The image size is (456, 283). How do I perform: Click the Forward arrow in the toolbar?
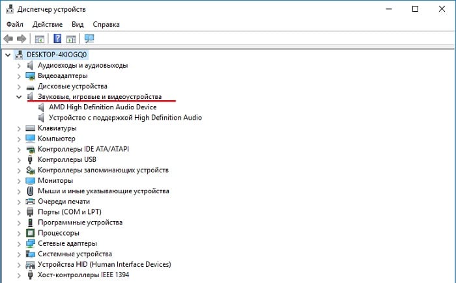21,38
